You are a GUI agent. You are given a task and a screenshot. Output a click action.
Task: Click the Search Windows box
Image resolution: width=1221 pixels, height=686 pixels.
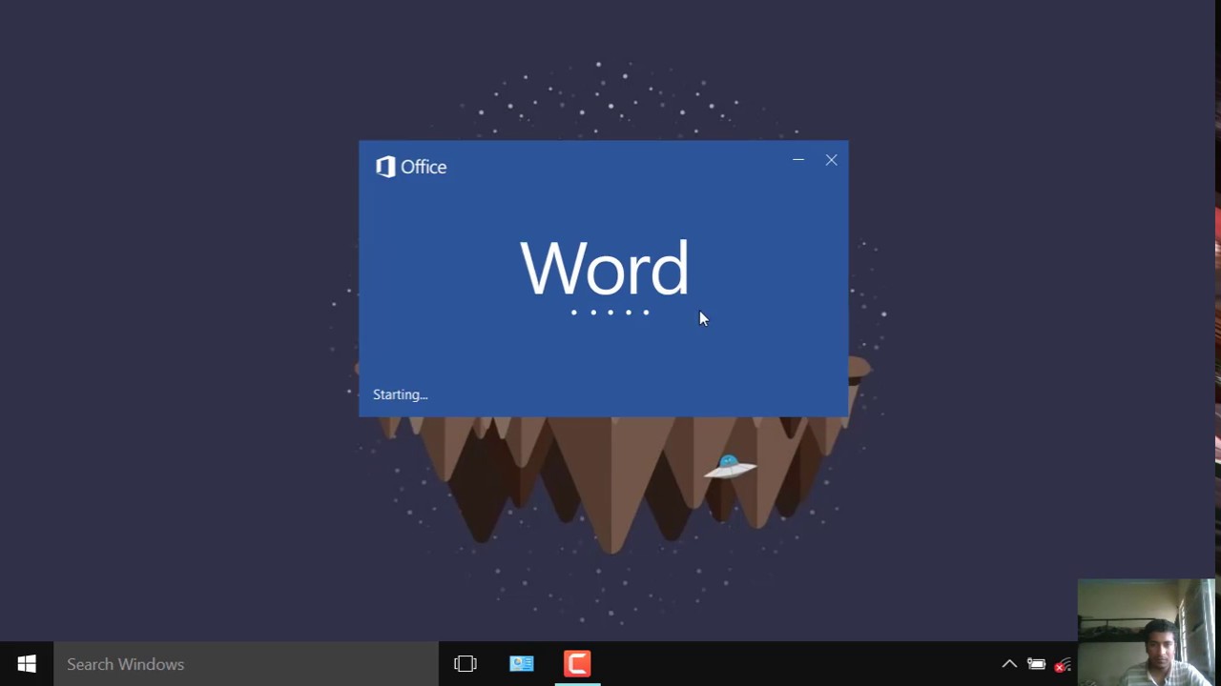click(x=245, y=664)
